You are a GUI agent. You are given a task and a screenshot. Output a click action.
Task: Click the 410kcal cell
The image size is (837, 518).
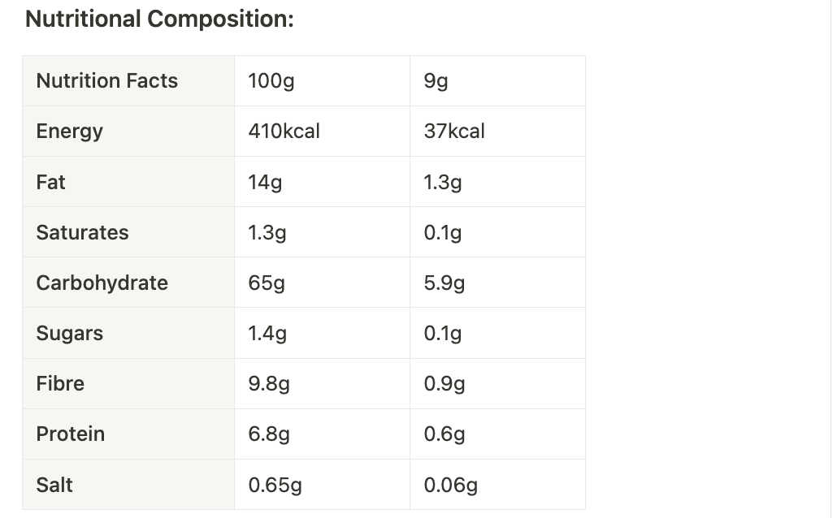click(x=322, y=132)
